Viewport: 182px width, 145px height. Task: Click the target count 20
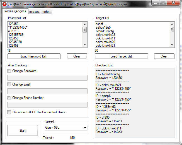96,51
